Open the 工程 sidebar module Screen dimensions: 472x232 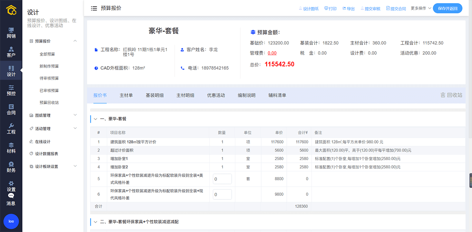click(11, 129)
